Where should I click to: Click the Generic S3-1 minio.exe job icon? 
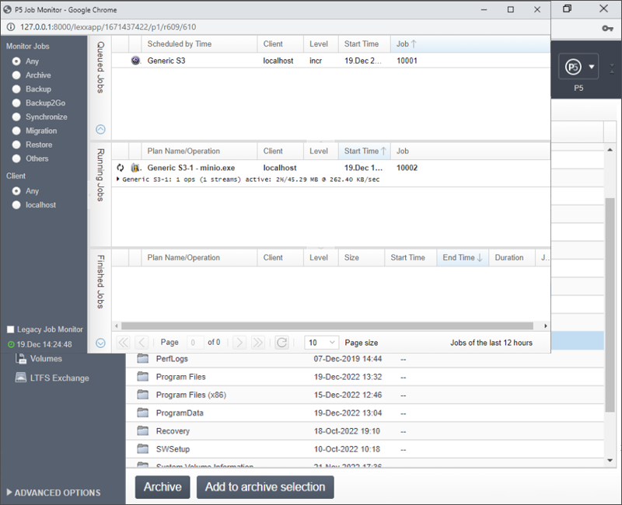click(135, 168)
